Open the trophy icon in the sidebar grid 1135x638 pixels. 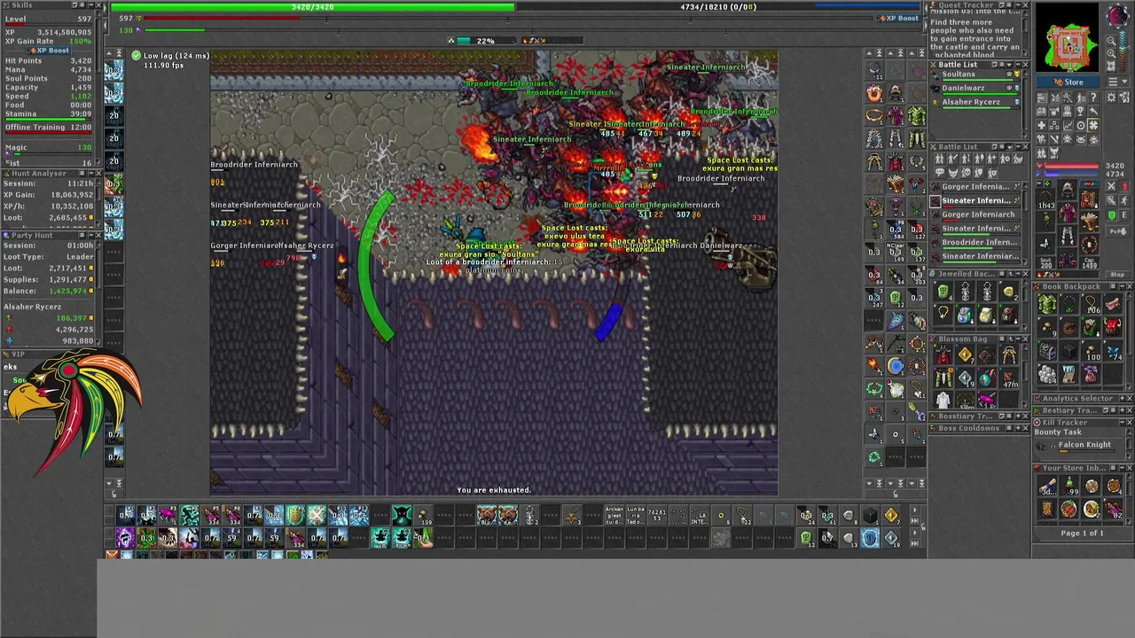[1080, 112]
